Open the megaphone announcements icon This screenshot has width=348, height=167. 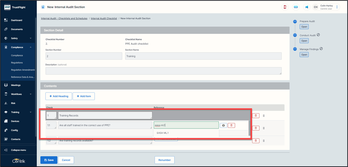pyautogui.click(x=307, y=7)
